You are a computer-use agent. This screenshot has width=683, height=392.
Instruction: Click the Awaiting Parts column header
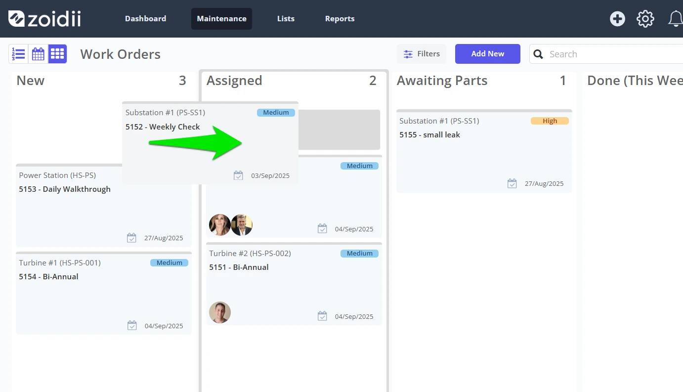click(x=442, y=81)
